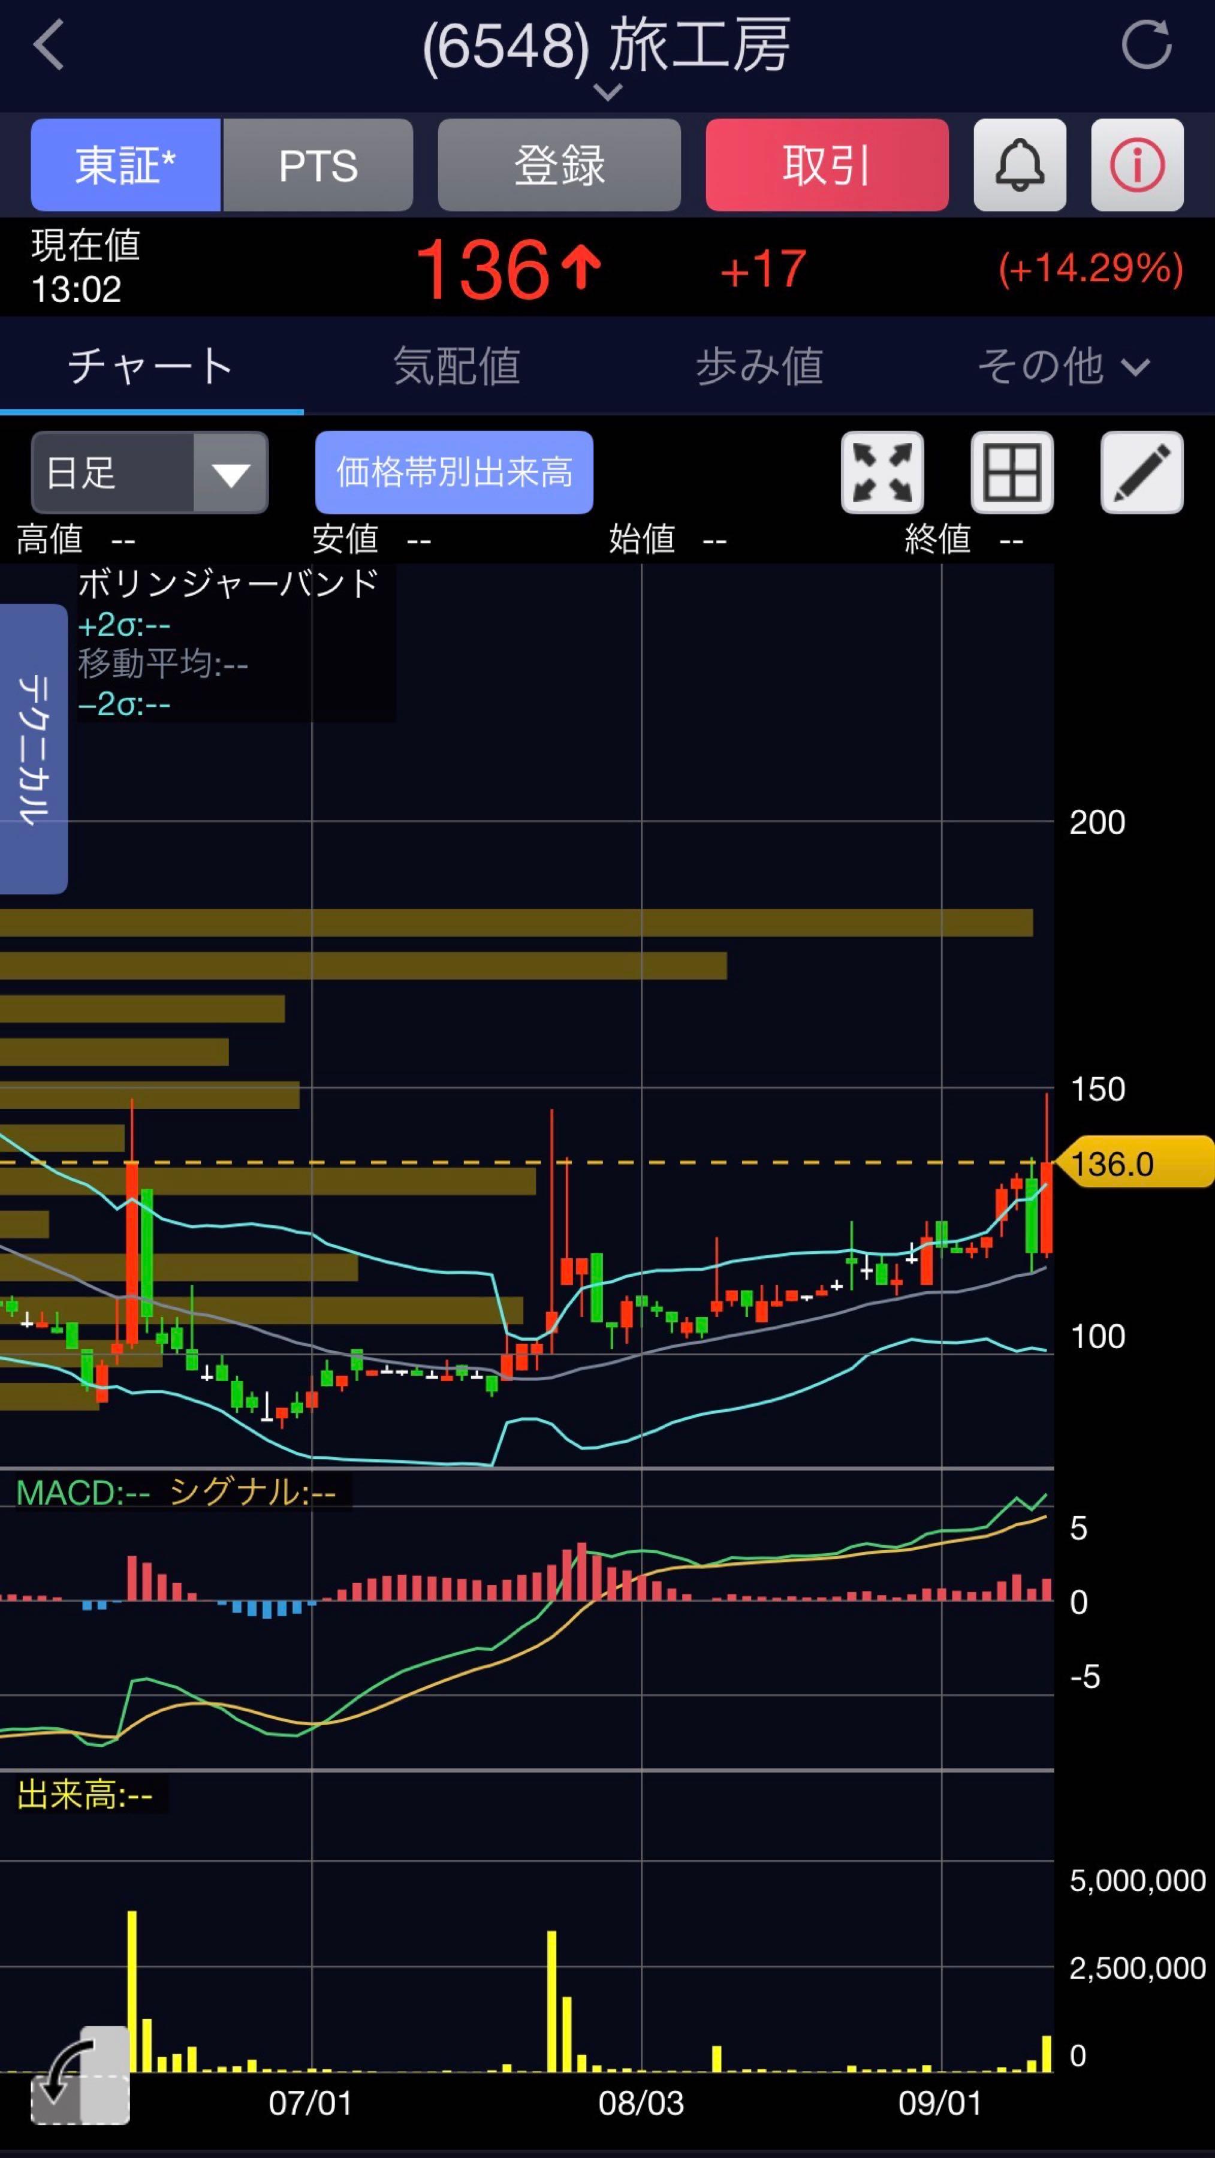Image resolution: width=1215 pixels, height=2158 pixels.
Task: Tap the 移動平均 legend entry
Action: click(162, 664)
